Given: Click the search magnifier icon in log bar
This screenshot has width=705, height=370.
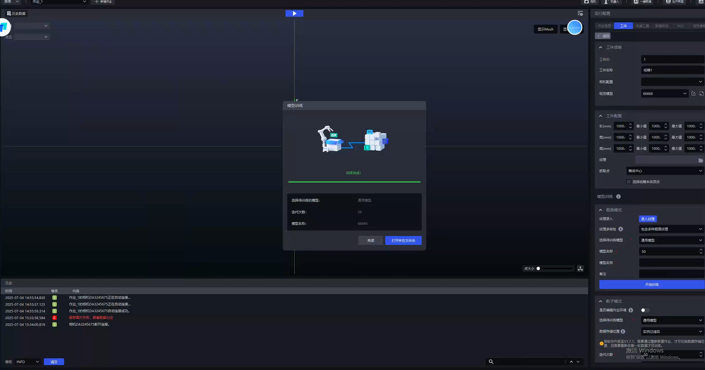Looking at the screenshot, I should tap(491, 362).
